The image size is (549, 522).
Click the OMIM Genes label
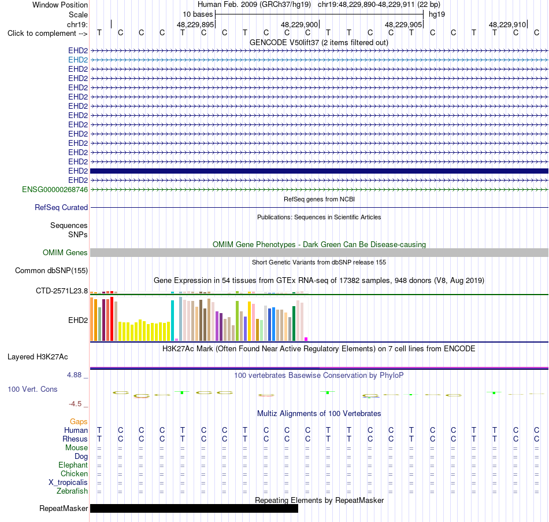(65, 253)
